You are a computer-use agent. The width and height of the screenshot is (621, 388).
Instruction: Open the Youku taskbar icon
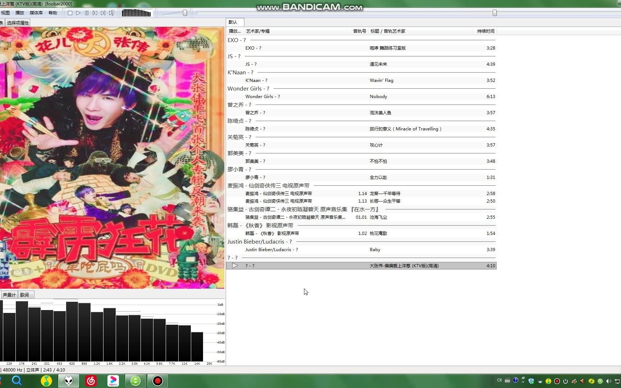click(113, 381)
